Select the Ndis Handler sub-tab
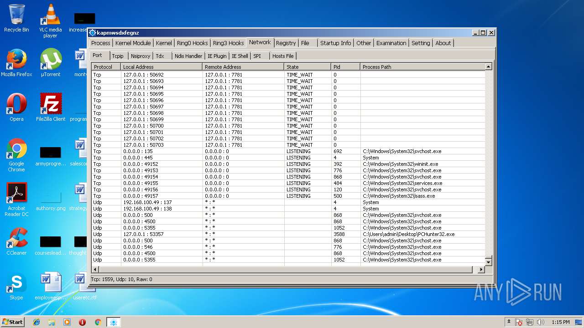This screenshot has height=328, width=584. point(188,56)
